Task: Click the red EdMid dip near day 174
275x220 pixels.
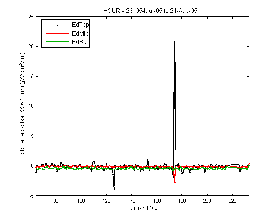Action: pos(175,183)
